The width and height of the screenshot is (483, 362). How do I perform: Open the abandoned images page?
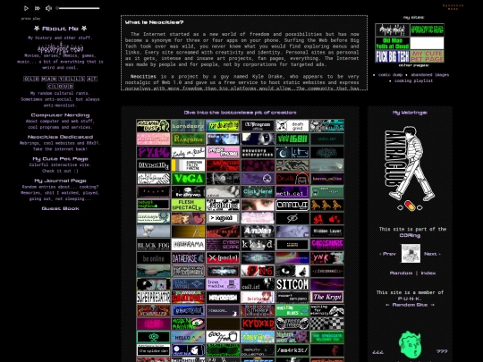(429, 75)
